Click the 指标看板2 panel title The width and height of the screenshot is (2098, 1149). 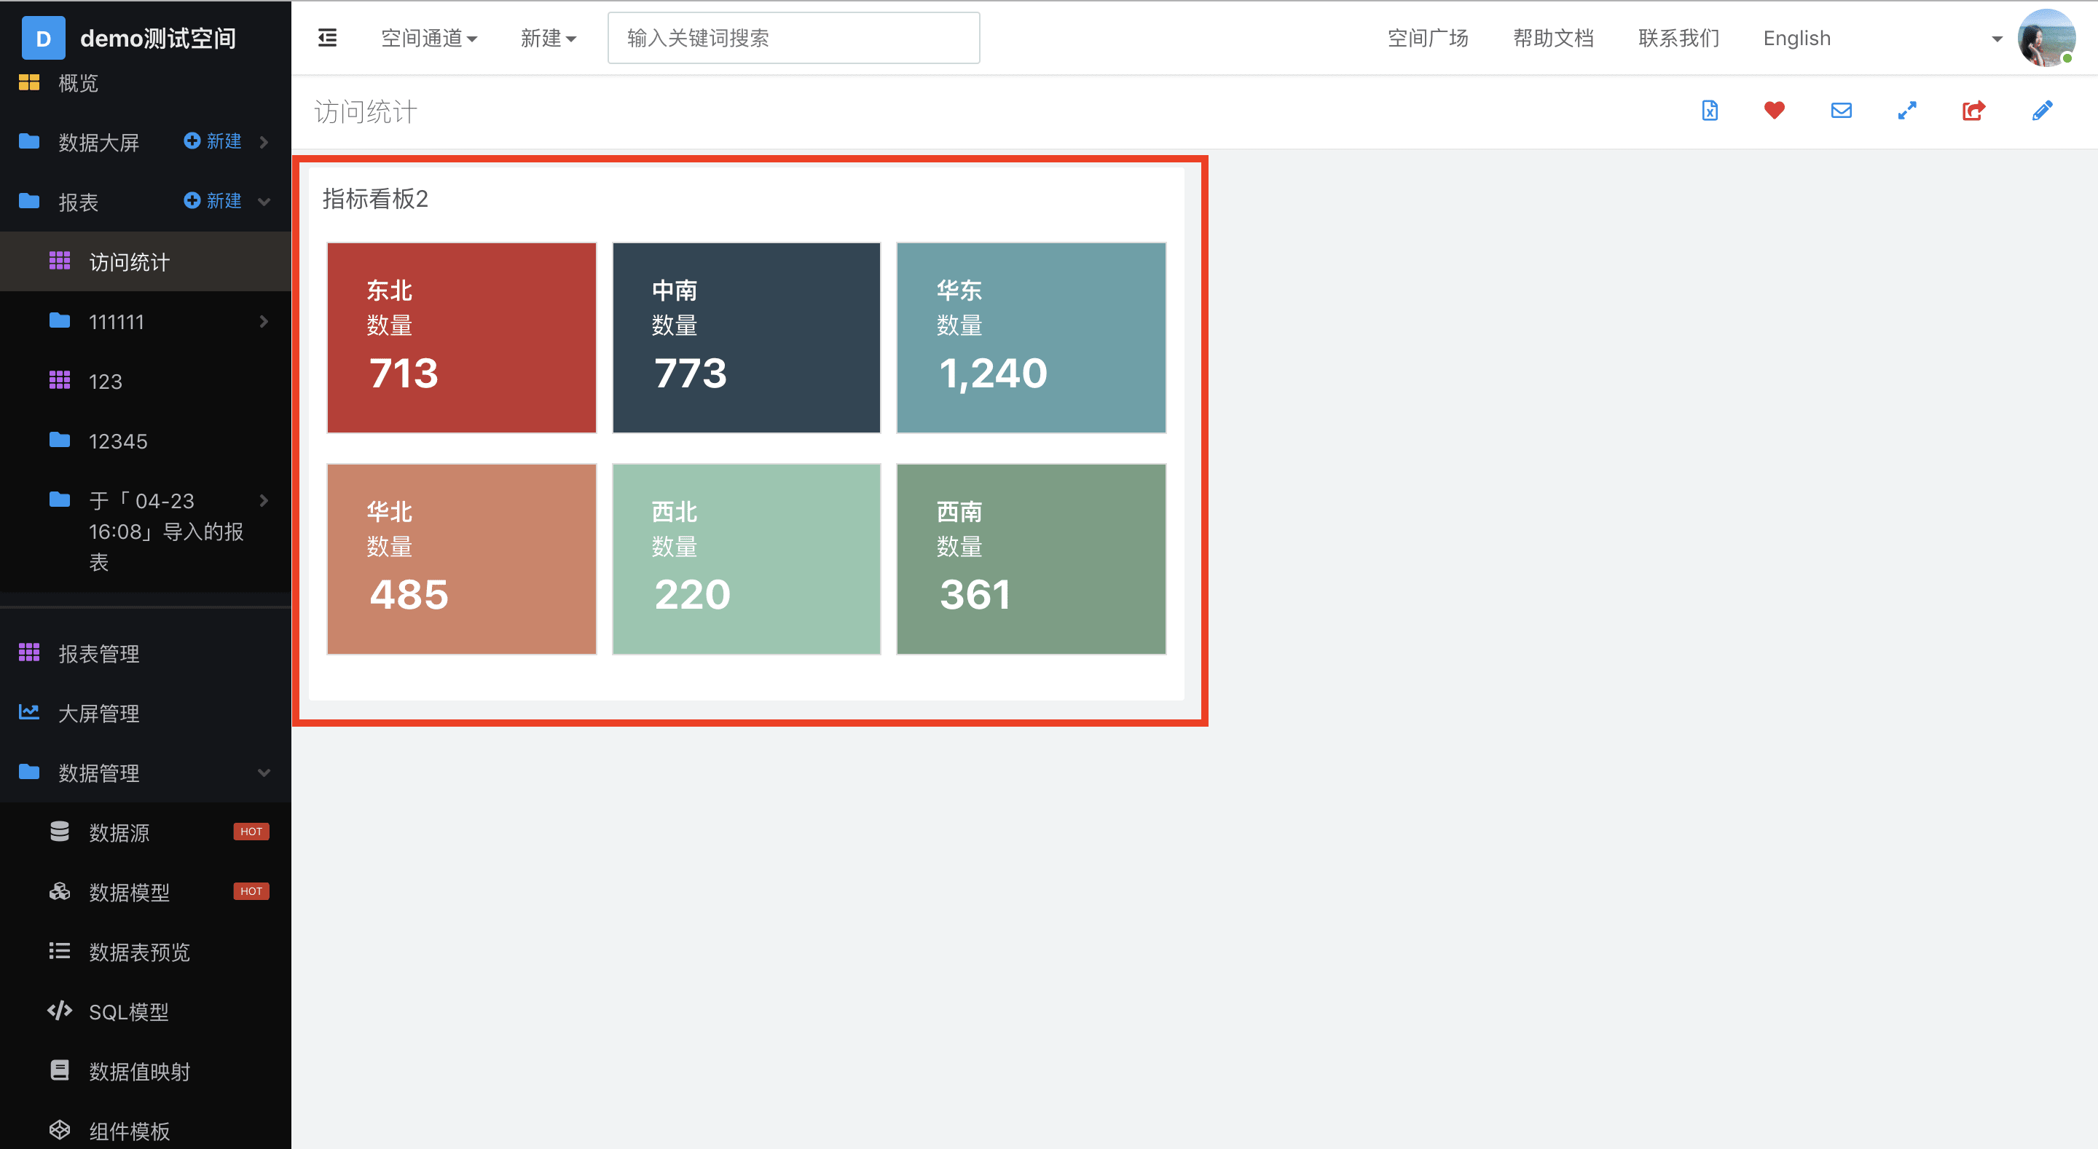(x=375, y=199)
